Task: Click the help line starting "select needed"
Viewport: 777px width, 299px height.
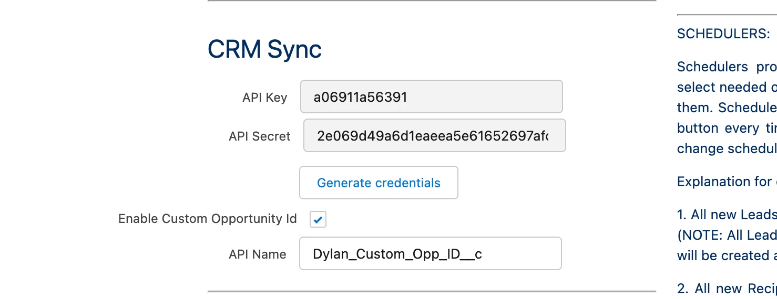Action: (x=727, y=87)
